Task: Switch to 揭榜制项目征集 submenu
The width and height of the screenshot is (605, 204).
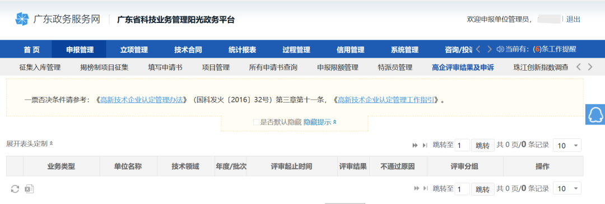Action: click(104, 67)
